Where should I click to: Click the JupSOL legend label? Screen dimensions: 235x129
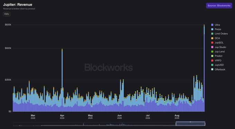(219, 43)
